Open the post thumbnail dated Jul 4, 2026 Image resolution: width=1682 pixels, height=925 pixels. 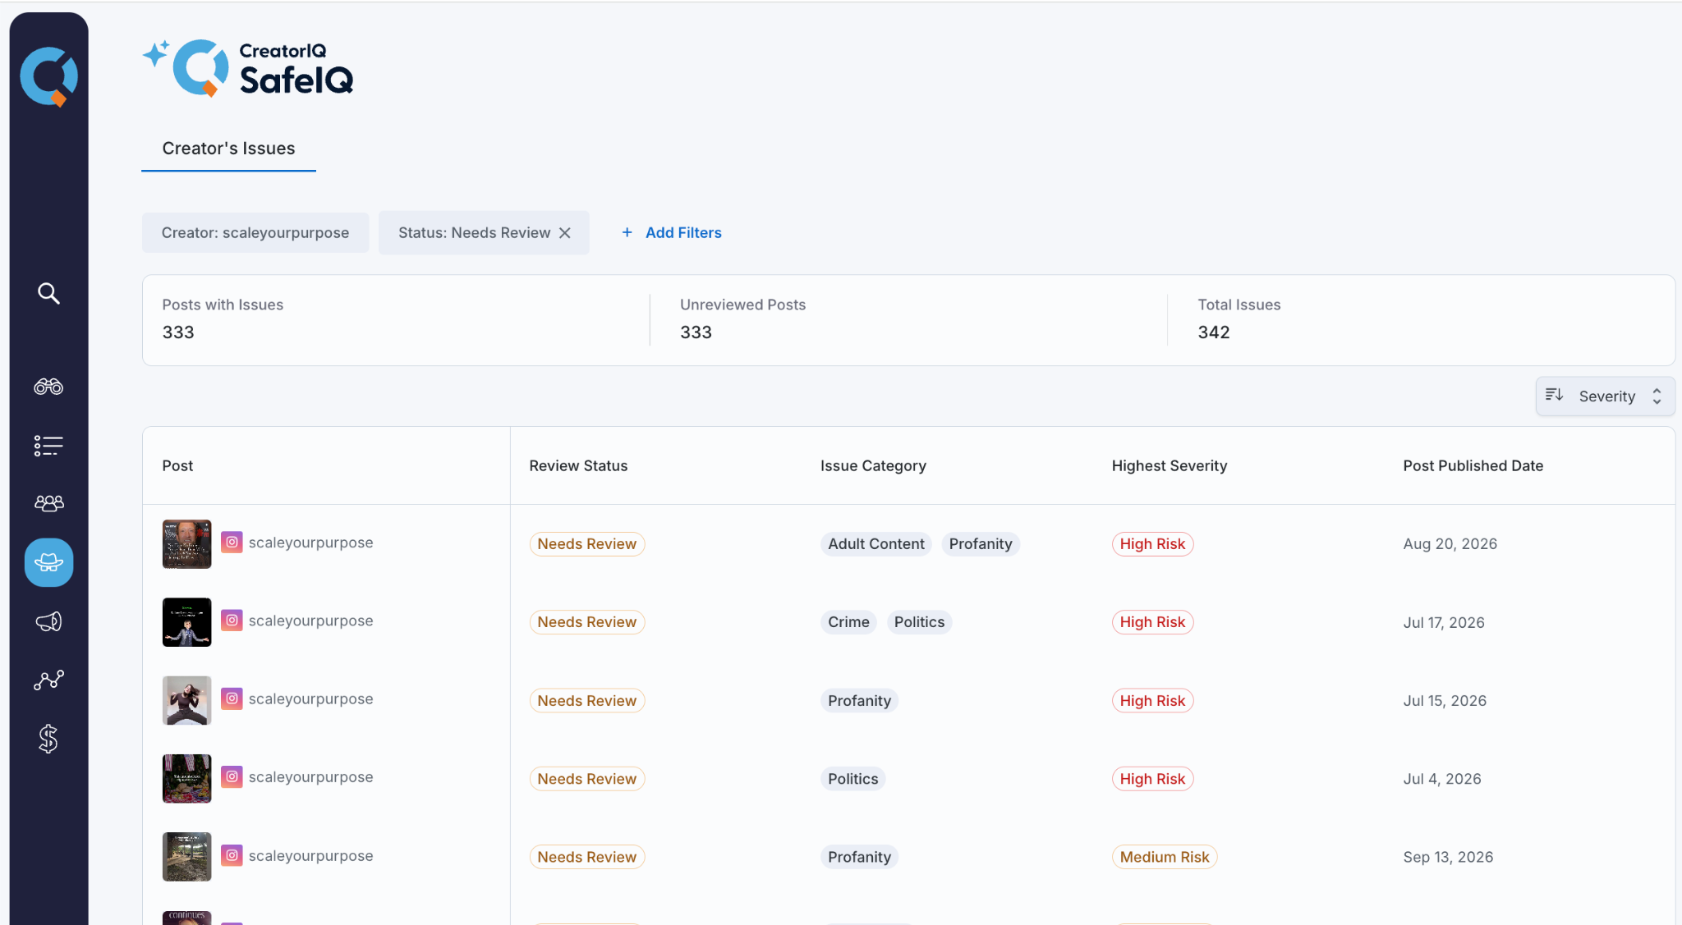click(x=186, y=779)
